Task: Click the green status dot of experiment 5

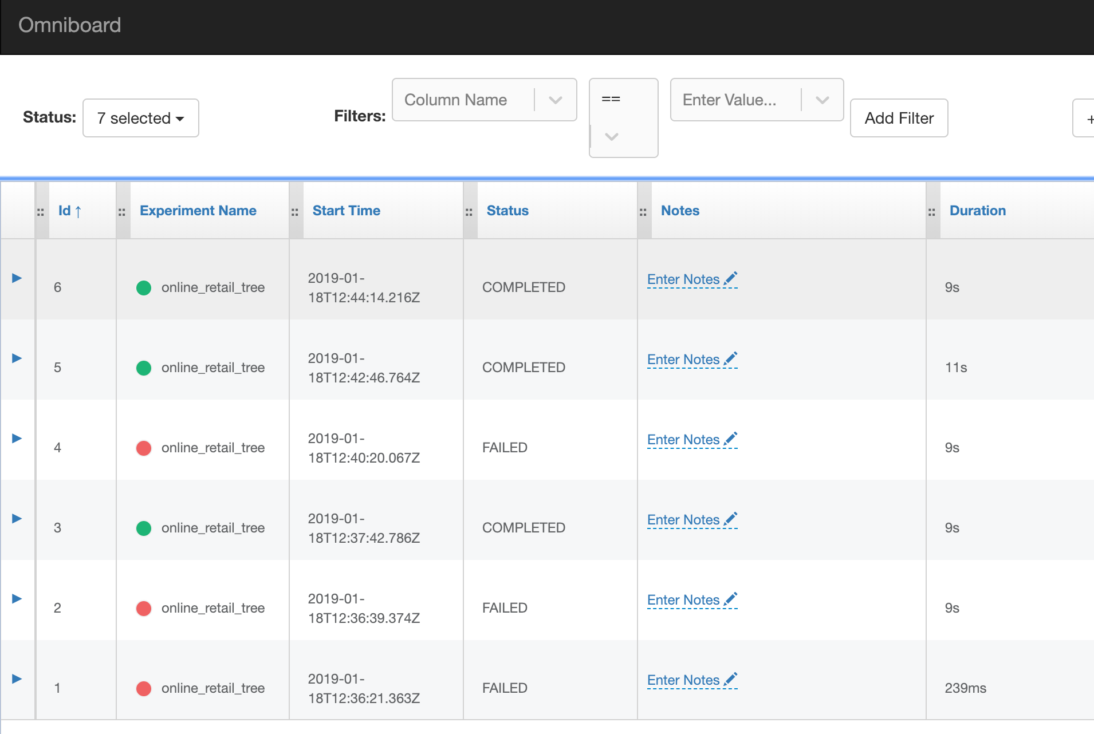Action: click(144, 368)
